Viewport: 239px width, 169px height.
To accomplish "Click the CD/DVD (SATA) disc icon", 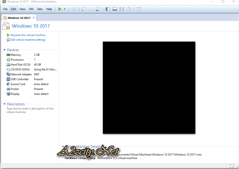I will pyautogui.click(x=8, y=70).
